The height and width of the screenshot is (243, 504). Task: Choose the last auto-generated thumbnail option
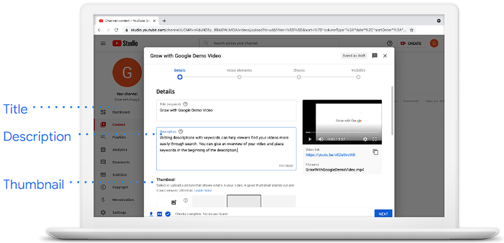279,201
